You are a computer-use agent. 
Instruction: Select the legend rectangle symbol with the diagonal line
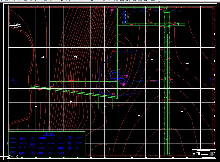pos(32,153)
